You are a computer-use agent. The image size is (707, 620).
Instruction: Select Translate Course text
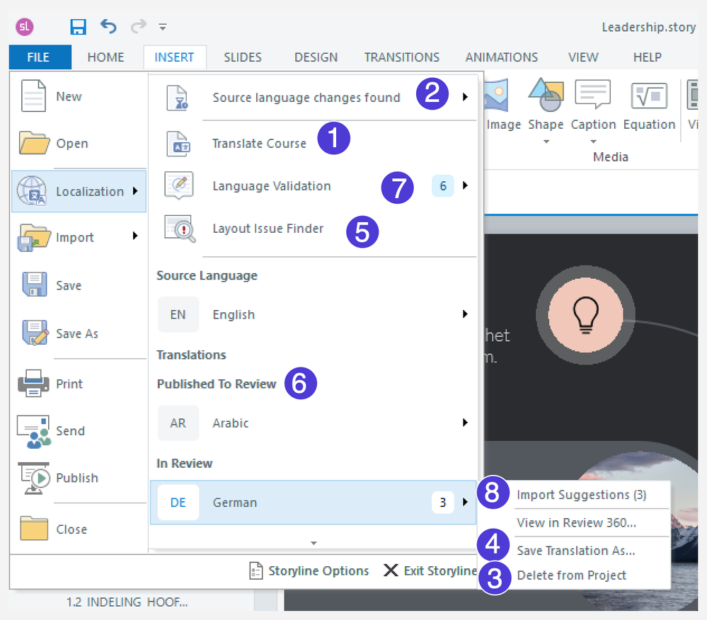click(259, 144)
